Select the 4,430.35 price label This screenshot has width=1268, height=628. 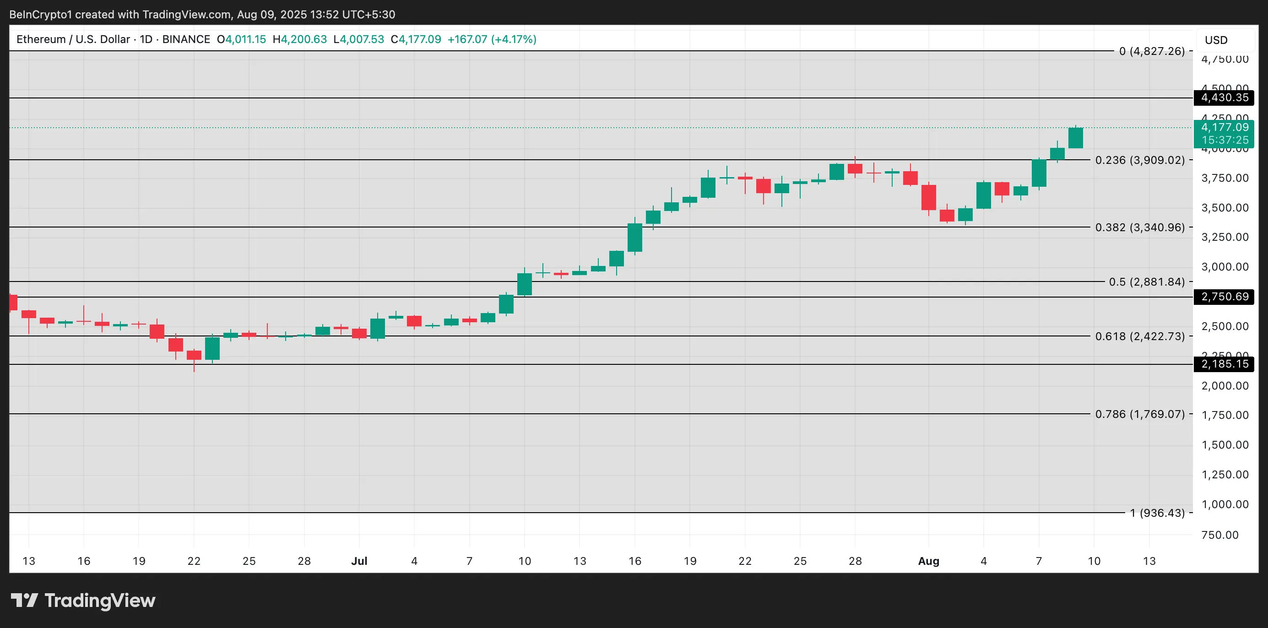[1224, 97]
